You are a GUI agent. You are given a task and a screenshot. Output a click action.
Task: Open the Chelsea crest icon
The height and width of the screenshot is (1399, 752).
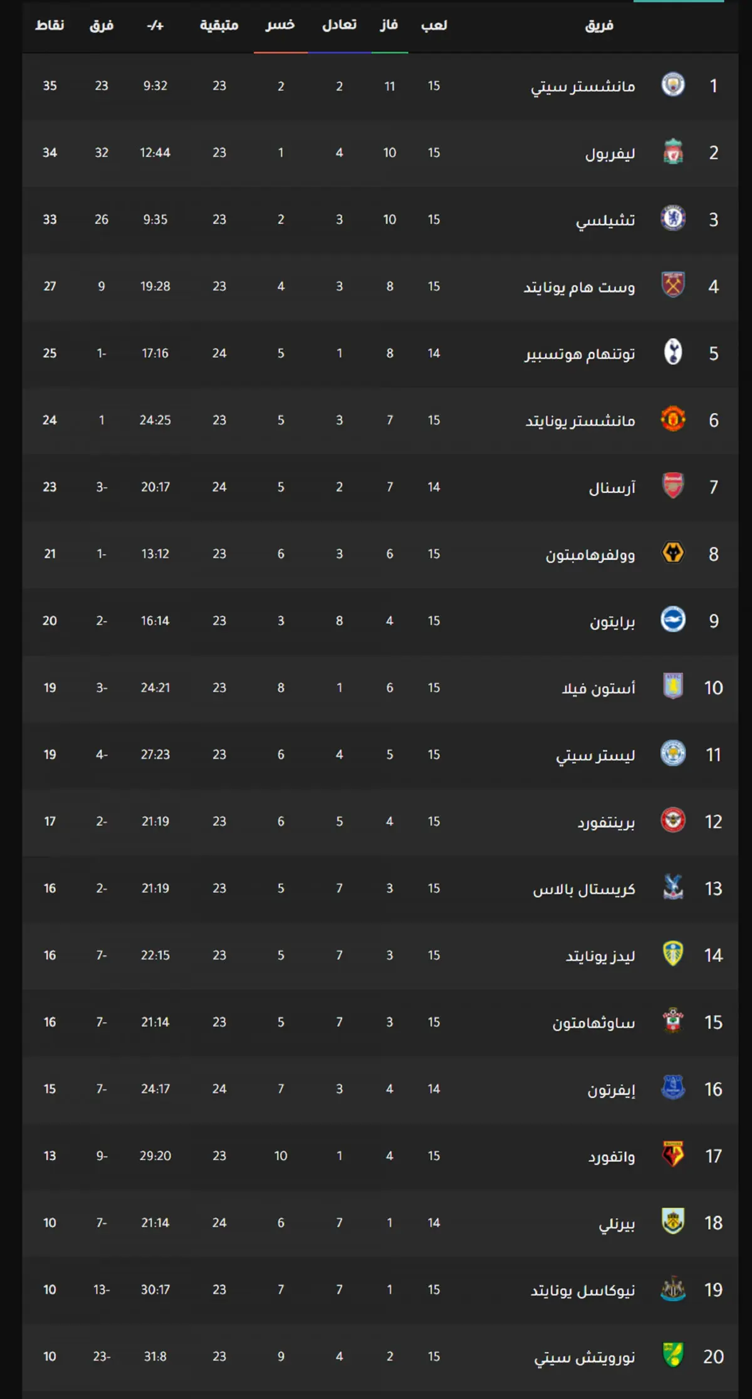coord(673,219)
